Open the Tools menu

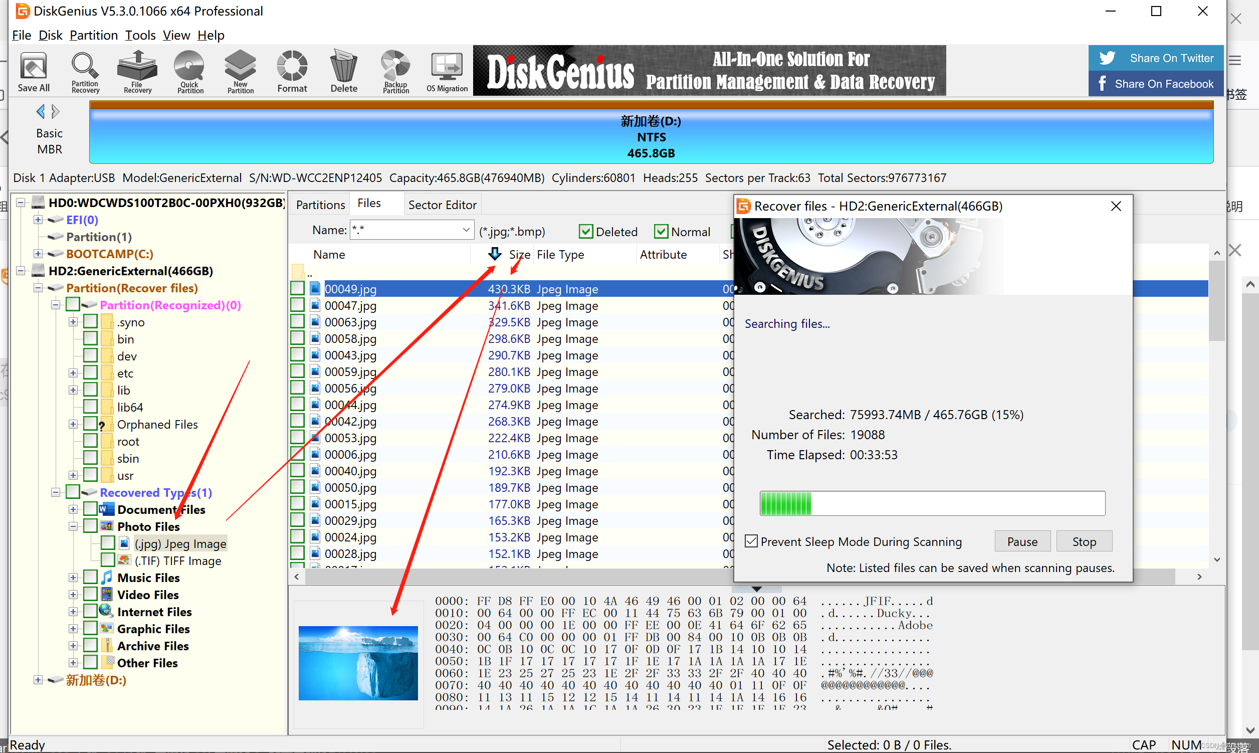(140, 35)
